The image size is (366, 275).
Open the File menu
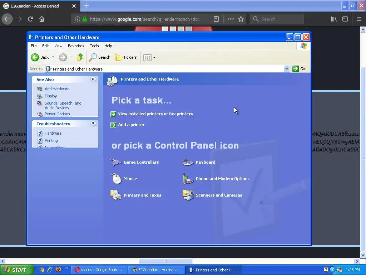(x=34, y=46)
